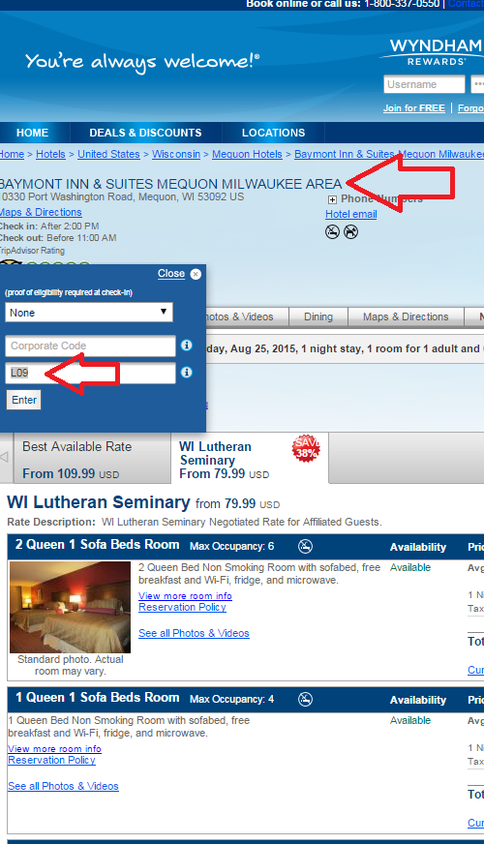Click info icon beside L09 code field
The height and width of the screenshot is (844, 484).
(x=186, y=373)
